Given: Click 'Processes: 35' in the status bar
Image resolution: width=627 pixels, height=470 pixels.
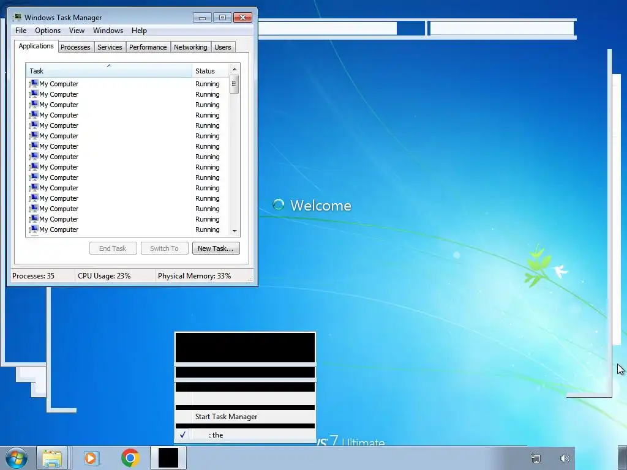Looking at the screenshot, I should coord(33,276).
